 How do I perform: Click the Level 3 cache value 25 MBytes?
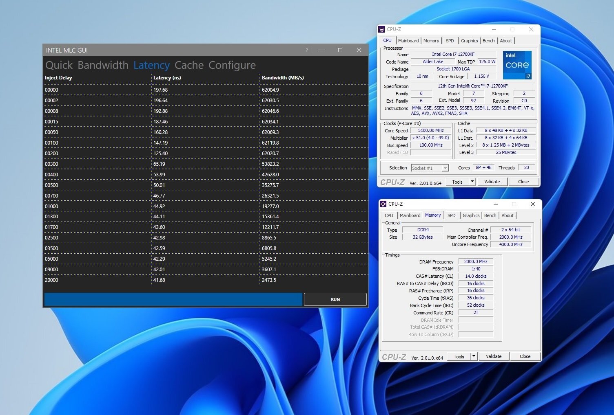(x=506, y=152)
